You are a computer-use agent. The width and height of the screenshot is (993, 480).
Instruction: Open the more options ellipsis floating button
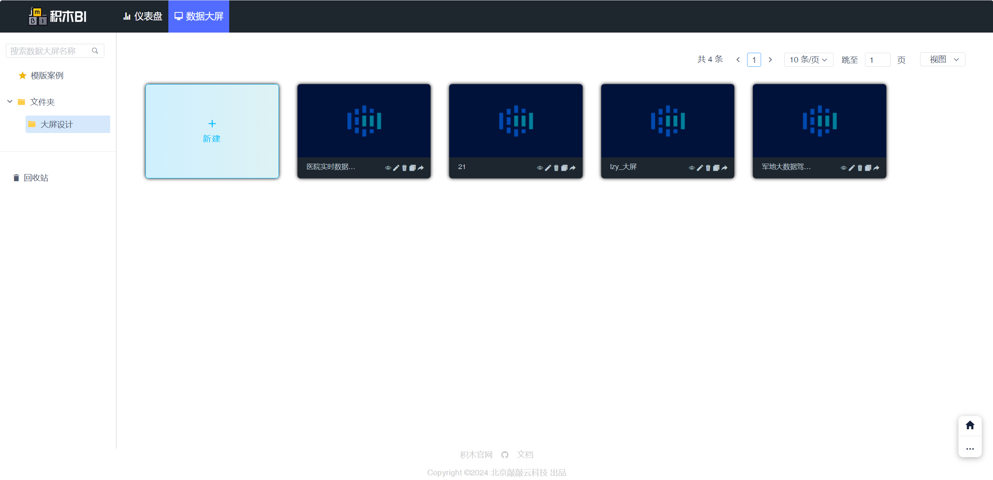coord(970,449)
